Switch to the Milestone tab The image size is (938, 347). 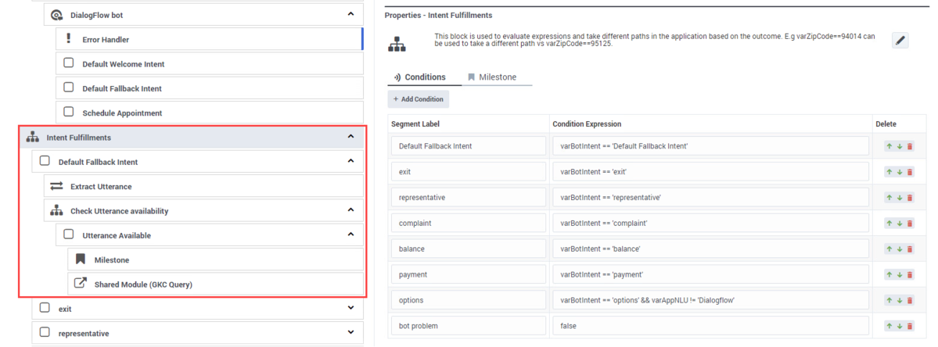click(x=492, y=77)
